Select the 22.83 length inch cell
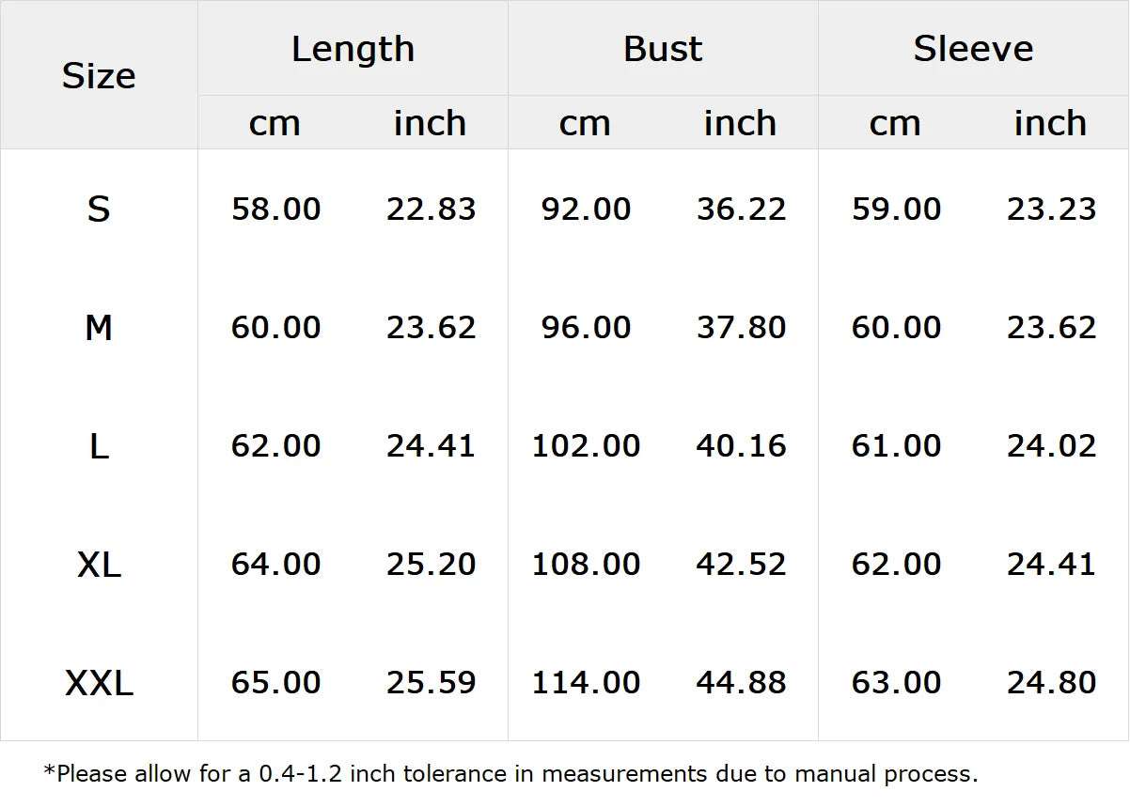 click(431, 209)
